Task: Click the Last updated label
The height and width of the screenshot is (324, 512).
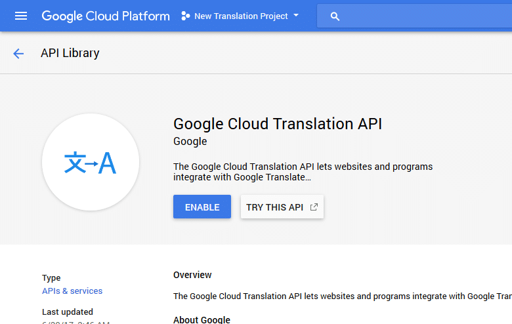Action: [68, 312]
